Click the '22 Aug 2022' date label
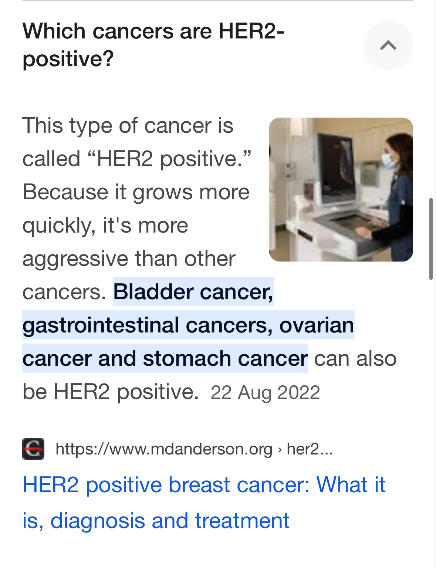This screenshot has width=436, height=568. [x=265, y=392]
